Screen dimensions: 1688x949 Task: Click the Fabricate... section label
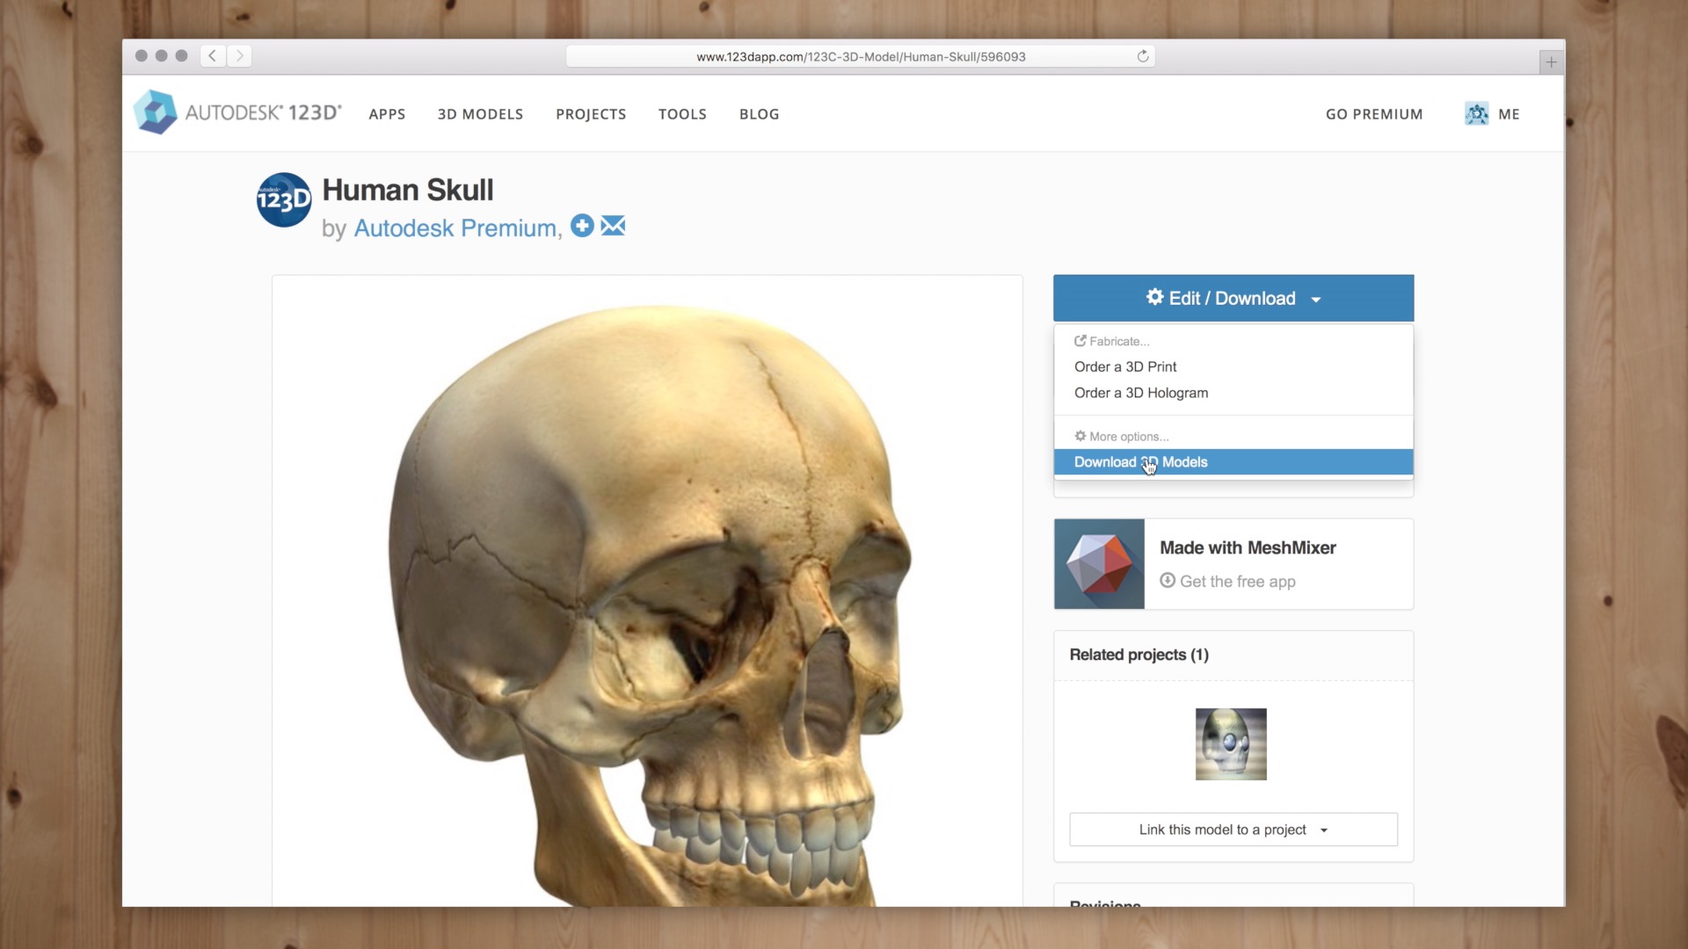click(1111, 341)
